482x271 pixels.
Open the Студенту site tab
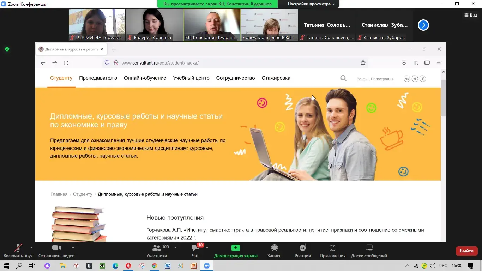click(x=61, y=78)
